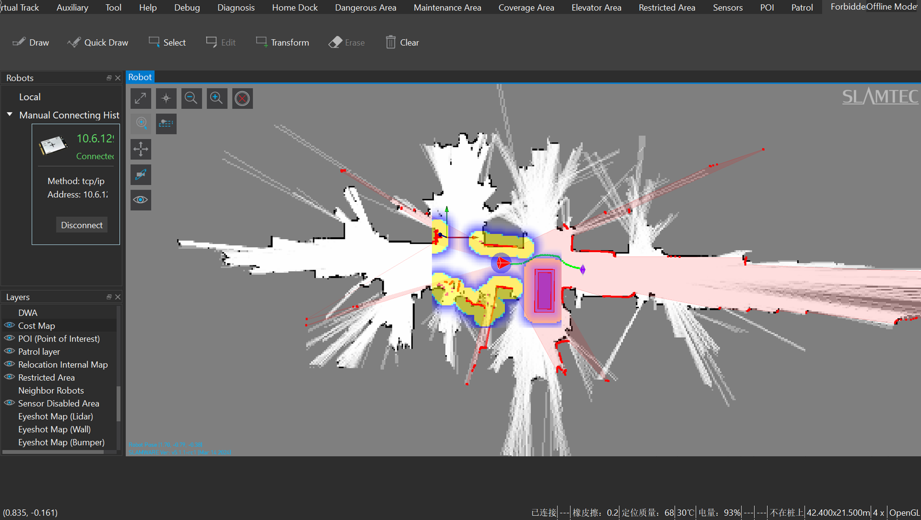921x520 pixels.
Task: Collapse the Manual Connecting Hist section
Action: (9, 114)
